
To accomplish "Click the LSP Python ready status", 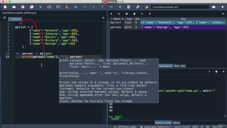I will [x=125, y=127].
